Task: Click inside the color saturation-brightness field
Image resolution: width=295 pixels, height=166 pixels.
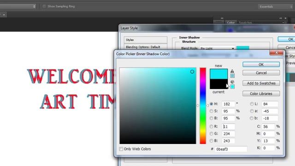Action: pos(158,106)
